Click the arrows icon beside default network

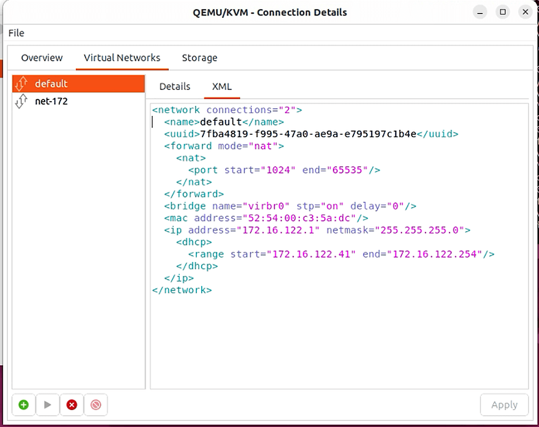(21, 84)
